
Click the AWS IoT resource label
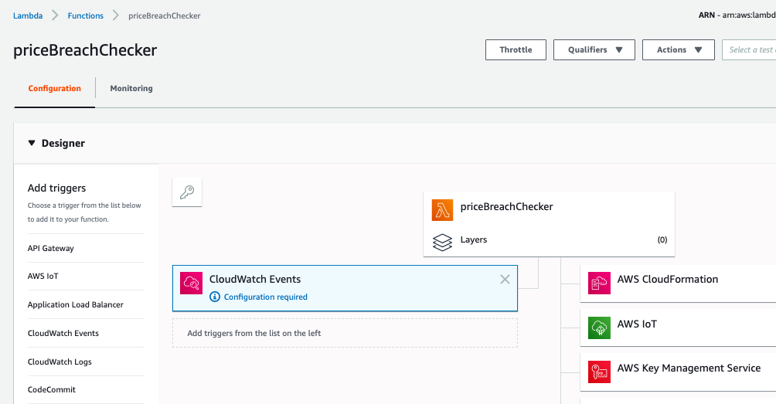point(637,324)
